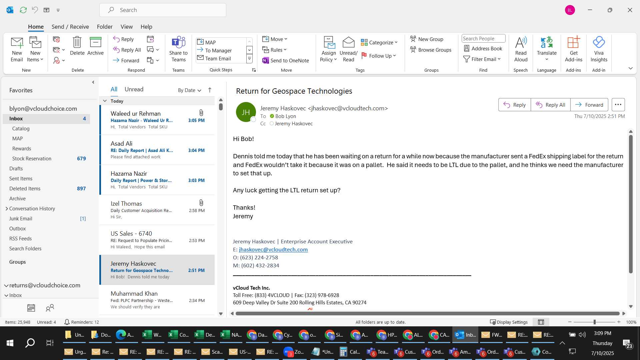Click the reading pane horizontal scrollbar

pyautogui.click(x=427, y=313)
